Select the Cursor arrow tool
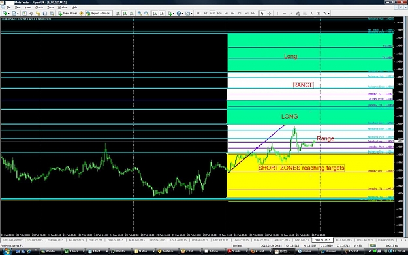 (262, 13)
